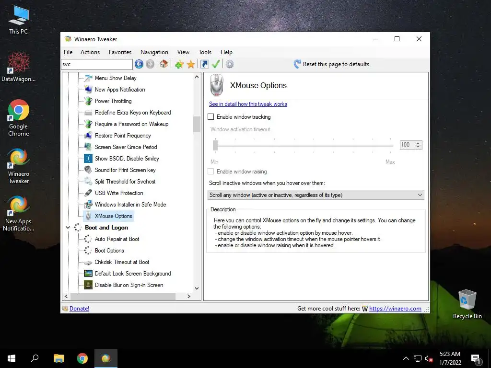Screen dimensions: 491x368
Task: Open the notification center icon
Action: 476,358
